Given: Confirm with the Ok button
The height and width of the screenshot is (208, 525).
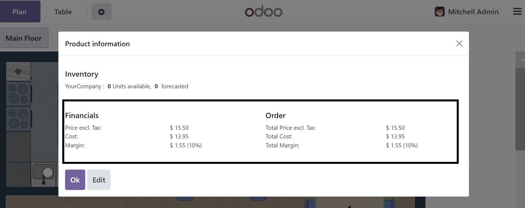Looking at the screenshot, I should 75,180.
